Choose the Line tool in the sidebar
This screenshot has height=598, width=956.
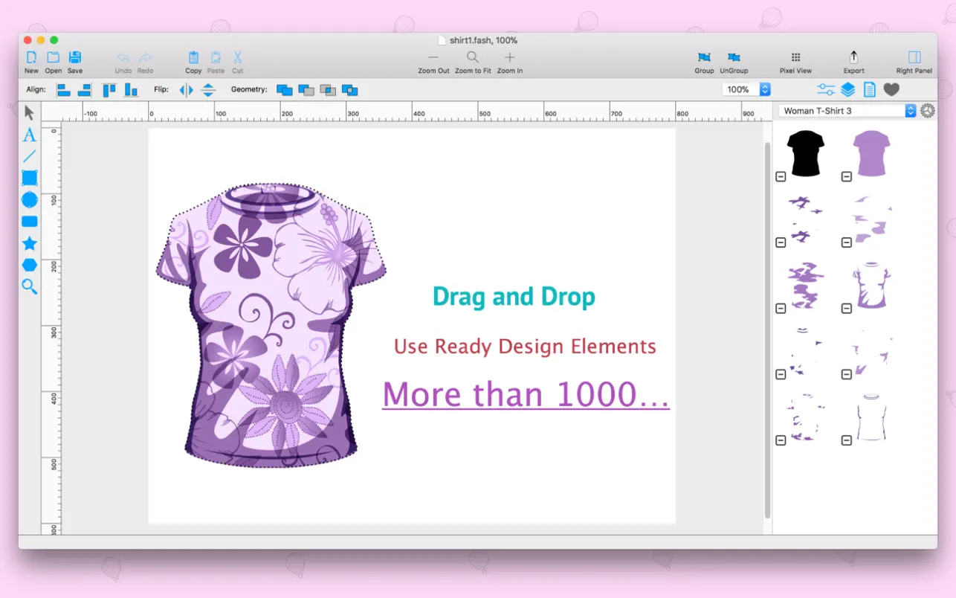[29, 155]
